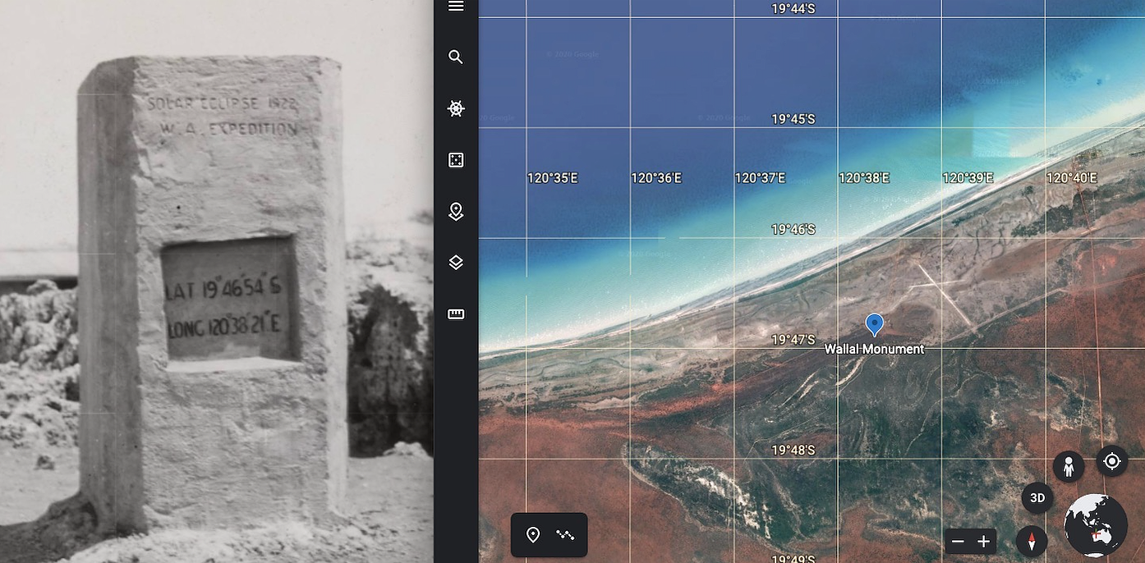
Task: Click the 19°44'S latitude label
Action: [793, 9]
